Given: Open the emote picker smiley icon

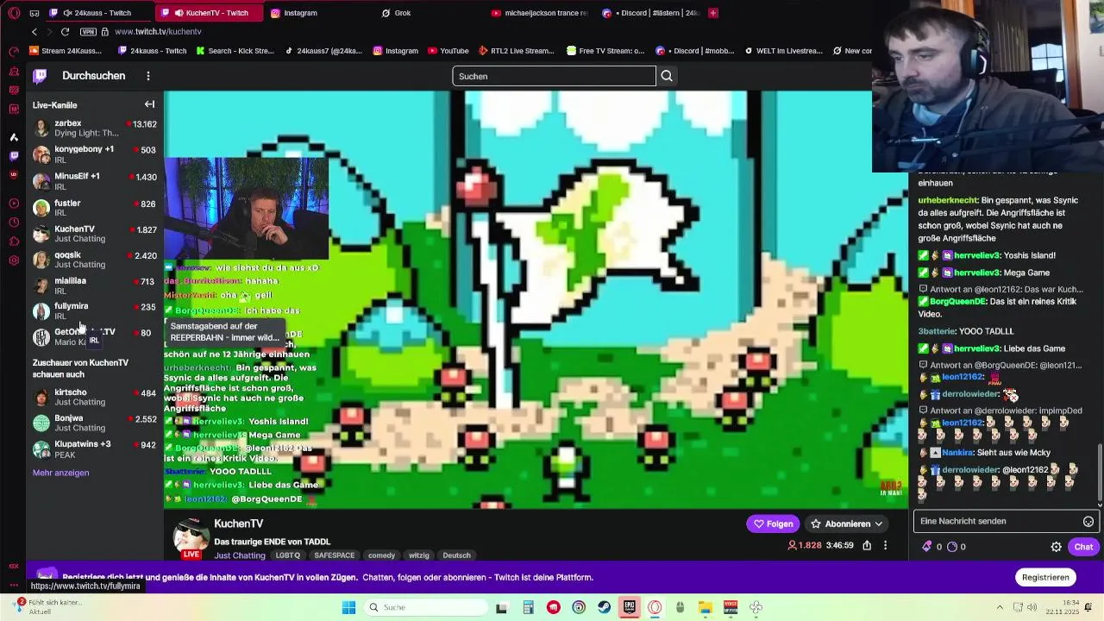Looking at the screenshot, I should [x=1088, y=521].
